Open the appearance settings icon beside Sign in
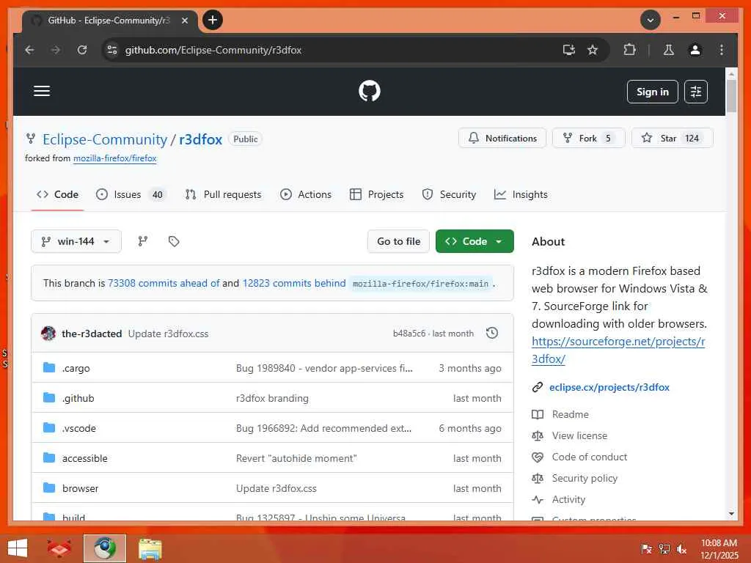751x563 pixels. pos(695,92)
